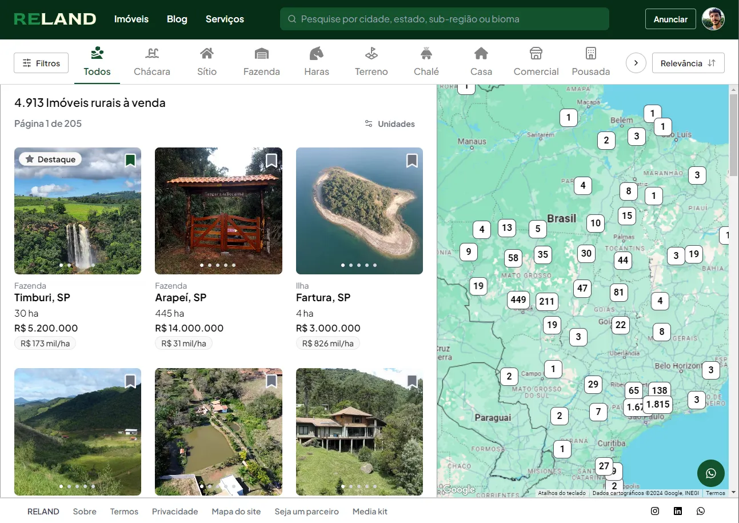The height and width of the screenshot is (523, 739).
Task: Open the Imóveis menu
Action: 131,19
